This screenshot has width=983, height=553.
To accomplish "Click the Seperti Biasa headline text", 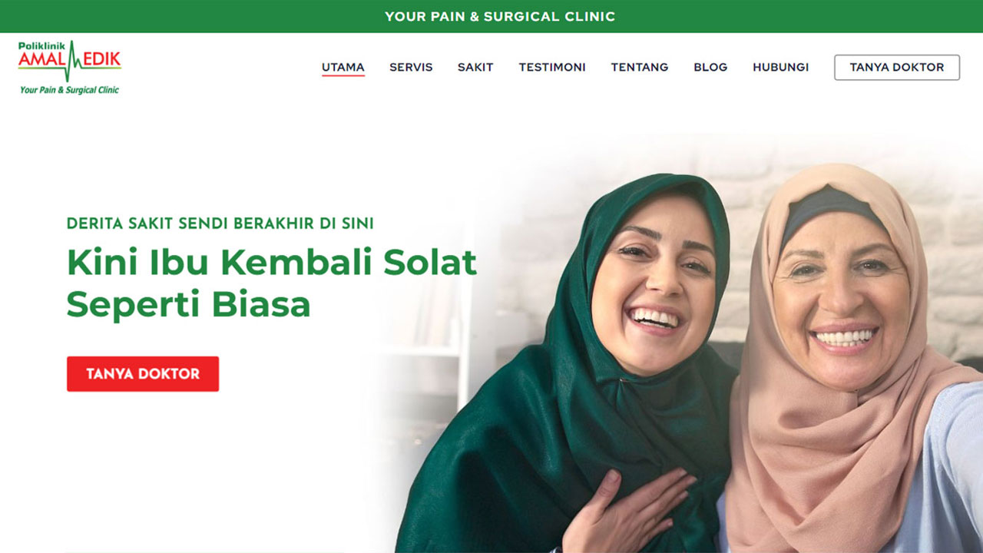I will coord(189,305).
